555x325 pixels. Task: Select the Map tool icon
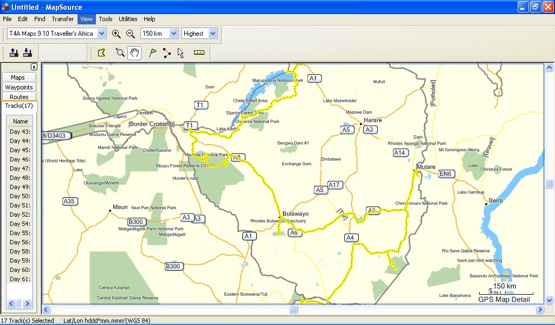coord(101,53)
